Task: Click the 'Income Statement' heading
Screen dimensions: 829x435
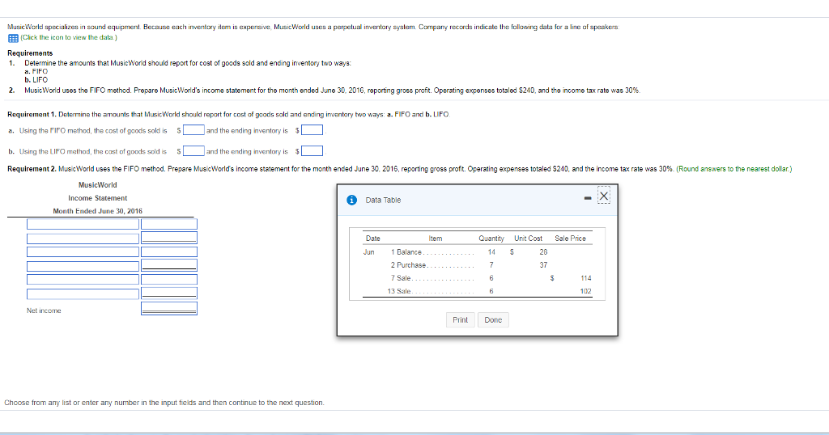Action: point(97,198)
